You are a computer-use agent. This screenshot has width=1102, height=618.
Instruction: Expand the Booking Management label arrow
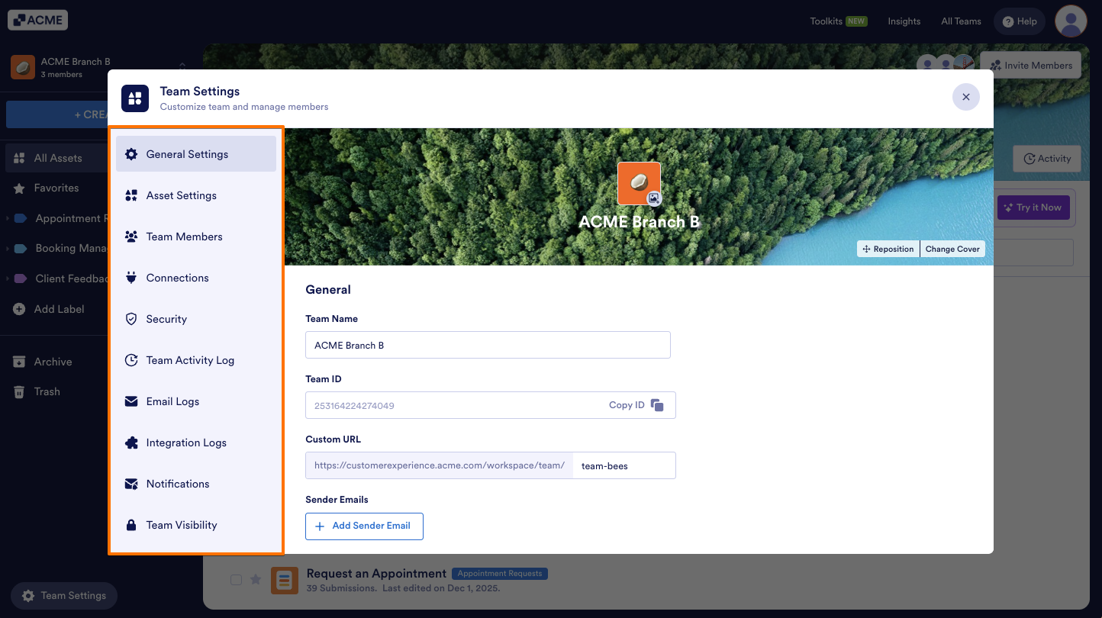(8, 249)
